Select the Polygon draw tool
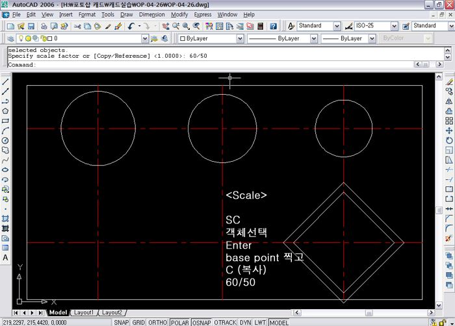Viewport: 455px width, 326px height. (5, 111)
